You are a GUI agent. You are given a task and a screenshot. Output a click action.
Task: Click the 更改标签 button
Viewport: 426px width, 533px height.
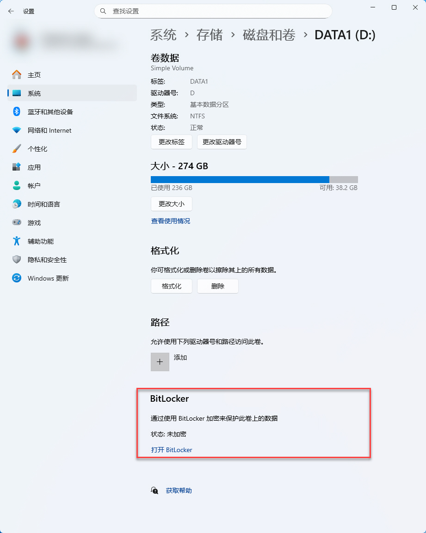pyautogui.click(x=172, y=142)
